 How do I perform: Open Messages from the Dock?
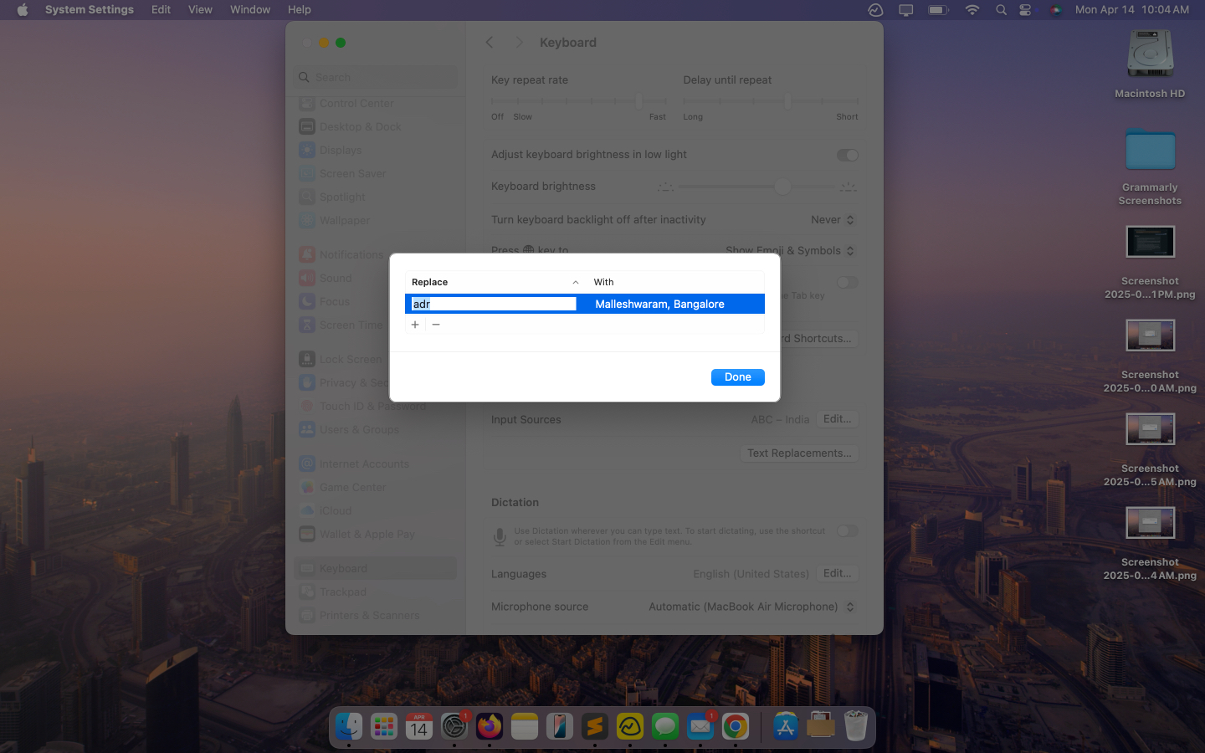click(x=664, y=726)
